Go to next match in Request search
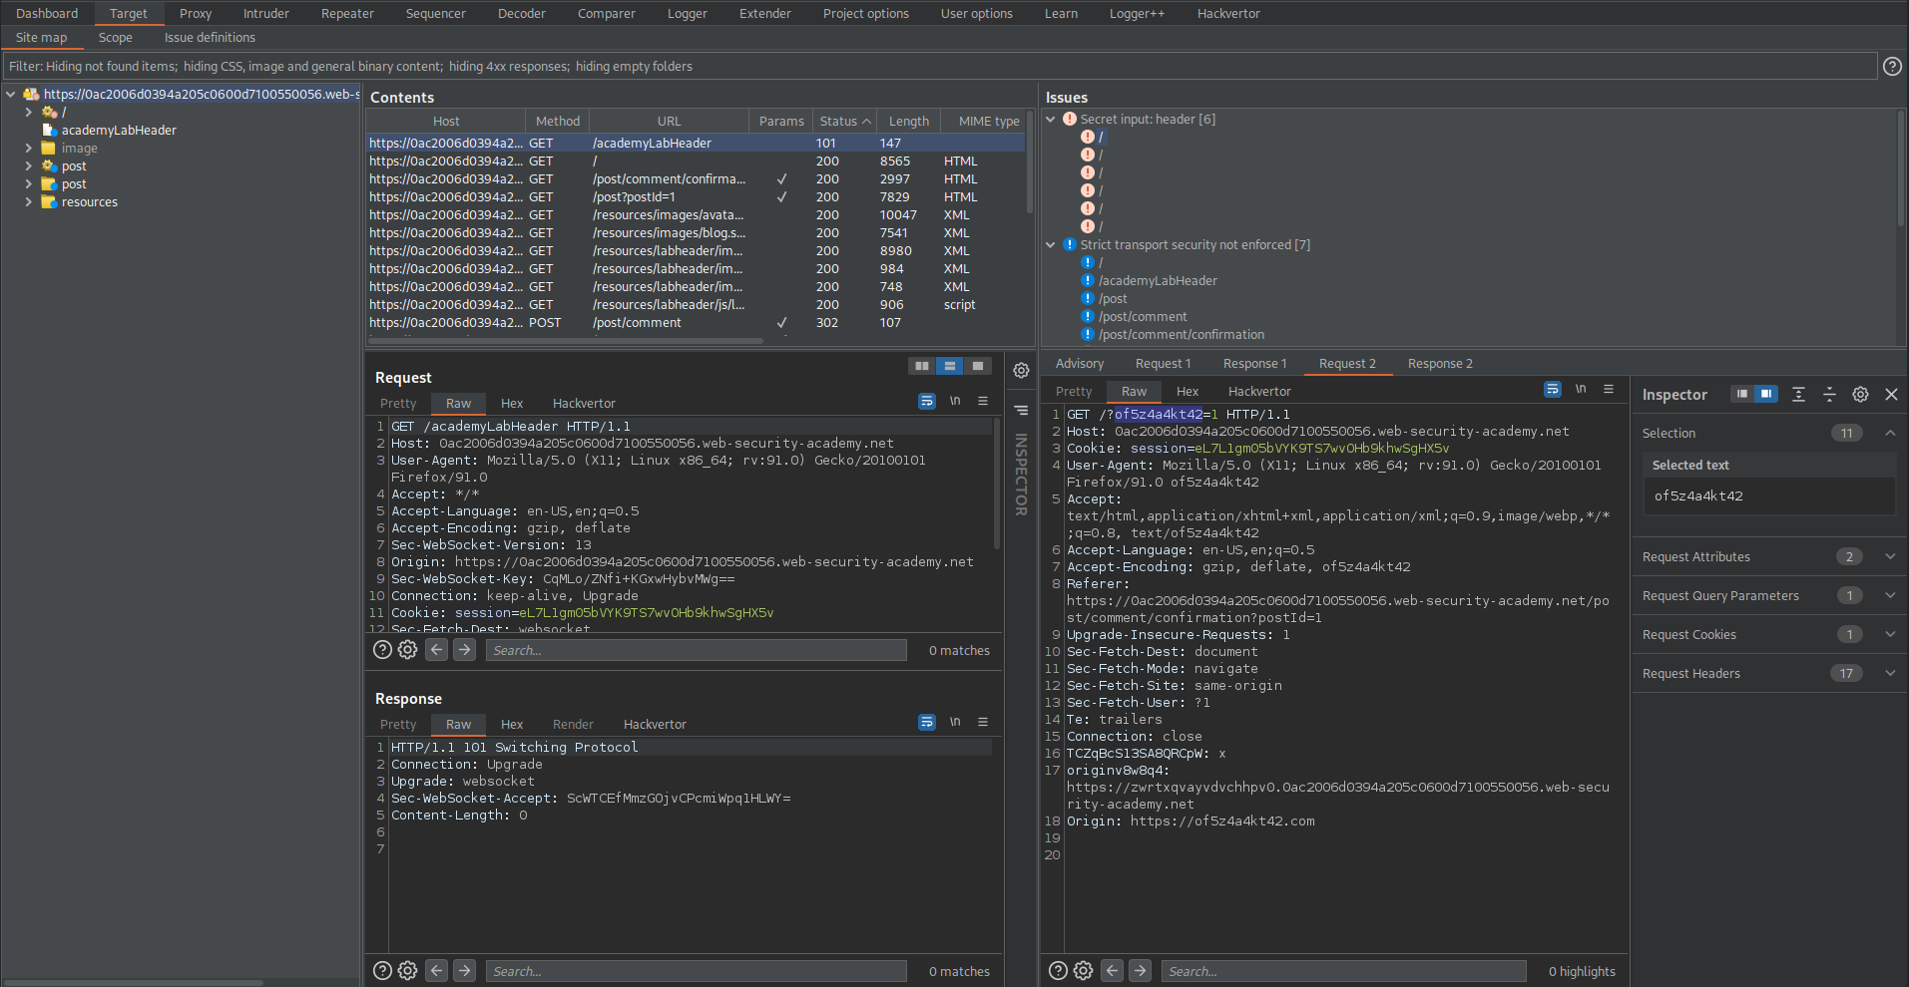The image size is (1909, 987). [465, 650]
